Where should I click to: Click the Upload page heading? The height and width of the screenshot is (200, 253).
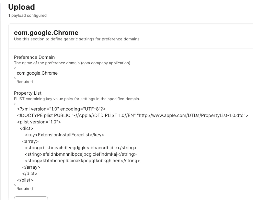(21, 7)
